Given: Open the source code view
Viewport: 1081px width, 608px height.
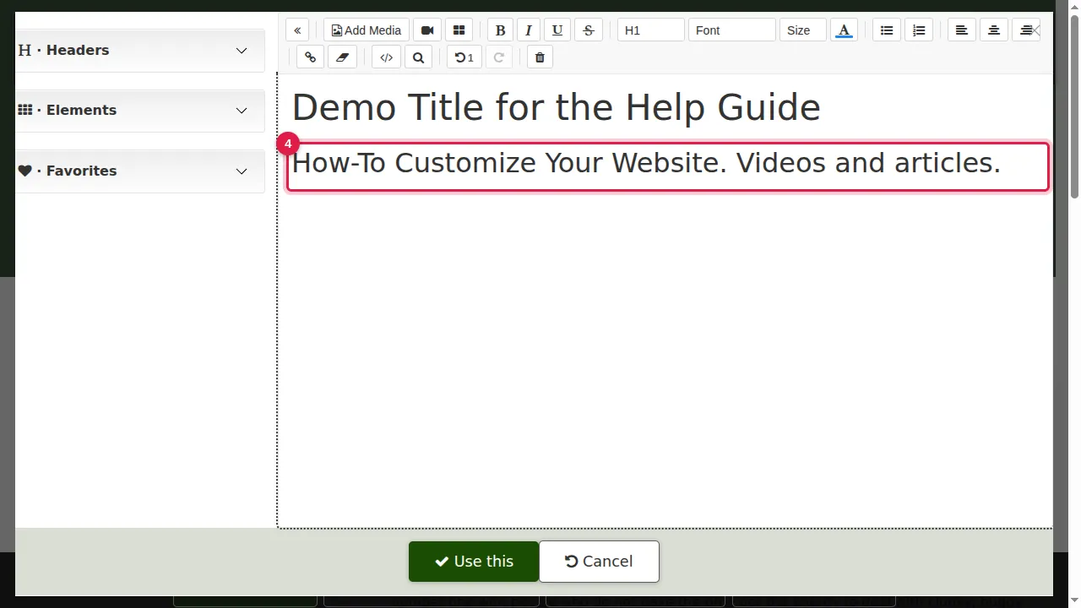Looking at the screenshot, I should (x=386, y=57).
